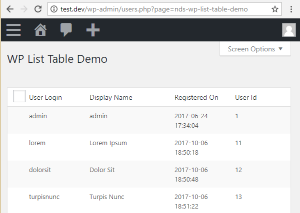Screen dimensions: 300x213
Task: Click WP List Table Demo heading
Action: pos(57,59)
